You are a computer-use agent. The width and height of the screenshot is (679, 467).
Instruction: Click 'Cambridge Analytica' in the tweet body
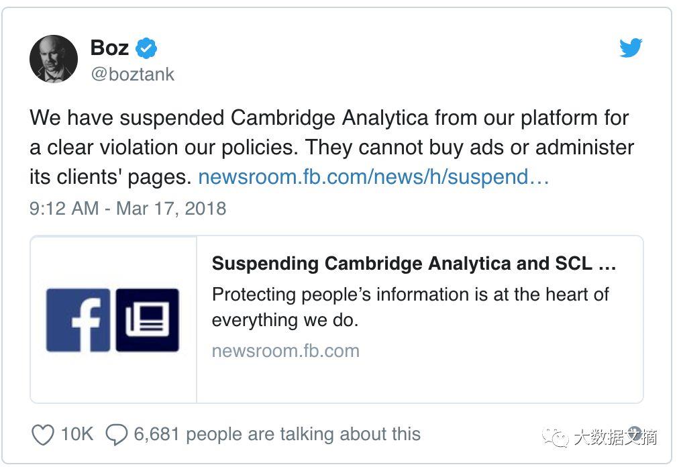pyautogui.click(x=329, y=117)
